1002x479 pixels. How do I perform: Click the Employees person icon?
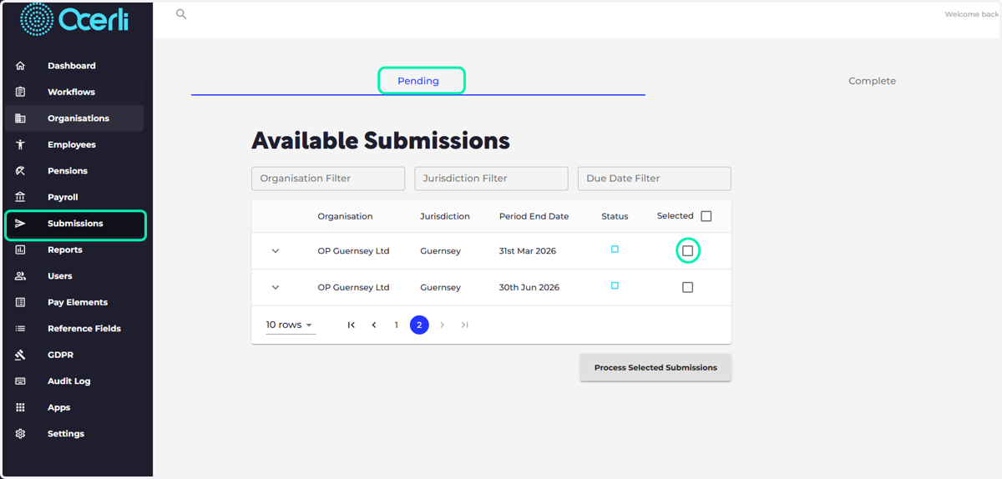[x=21, y=144]
